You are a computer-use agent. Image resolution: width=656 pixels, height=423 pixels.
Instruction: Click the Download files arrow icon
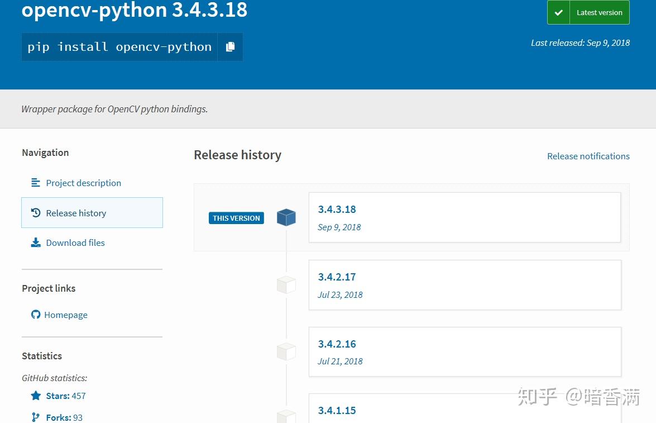(x=36, y=243)
